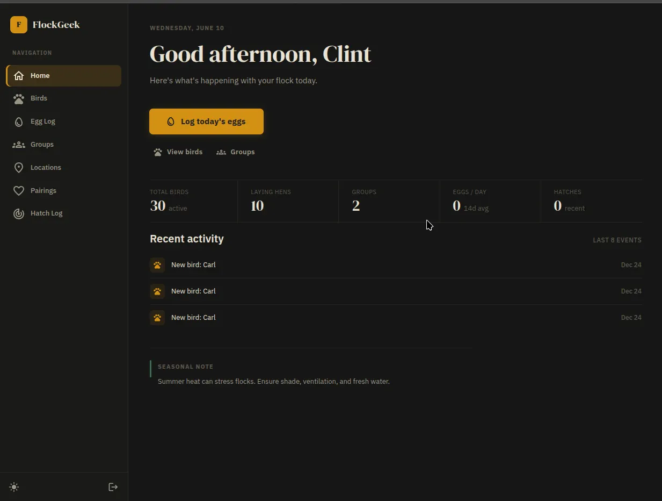Click the egg icon on Log today's eggs
Screen dimensions: 662x501
point(171,121)
